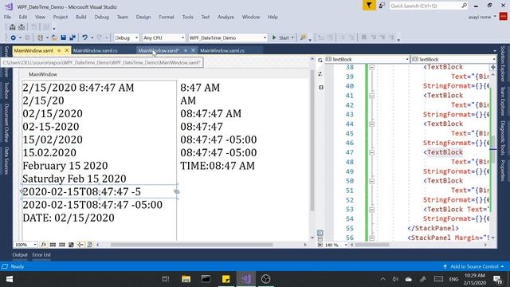This screenshot has height=287, width=510.
Task: Open the Solution Explorer side tab
Action: [x=503, y=64]
